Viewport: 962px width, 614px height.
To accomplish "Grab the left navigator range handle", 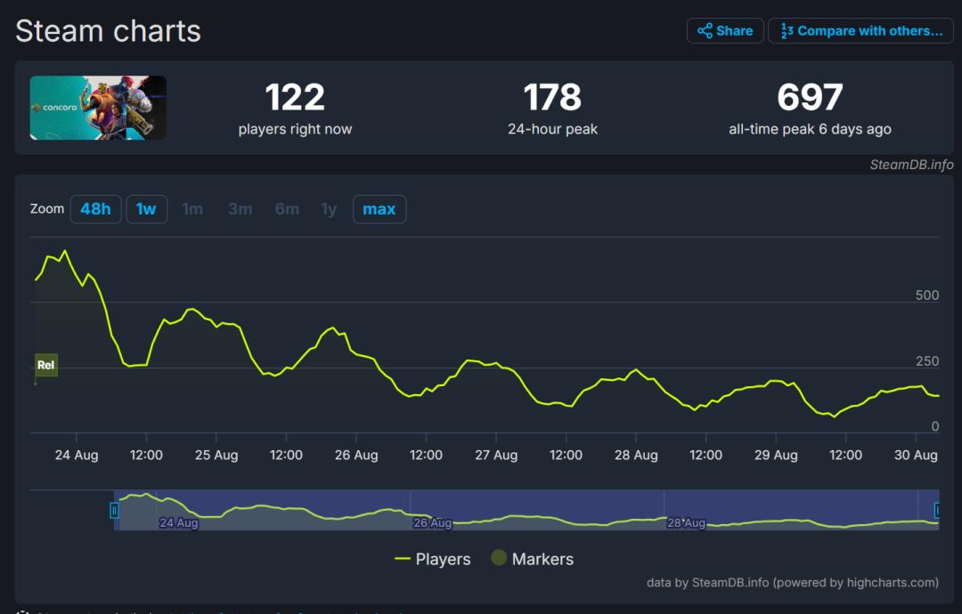I will pos(114,510).
